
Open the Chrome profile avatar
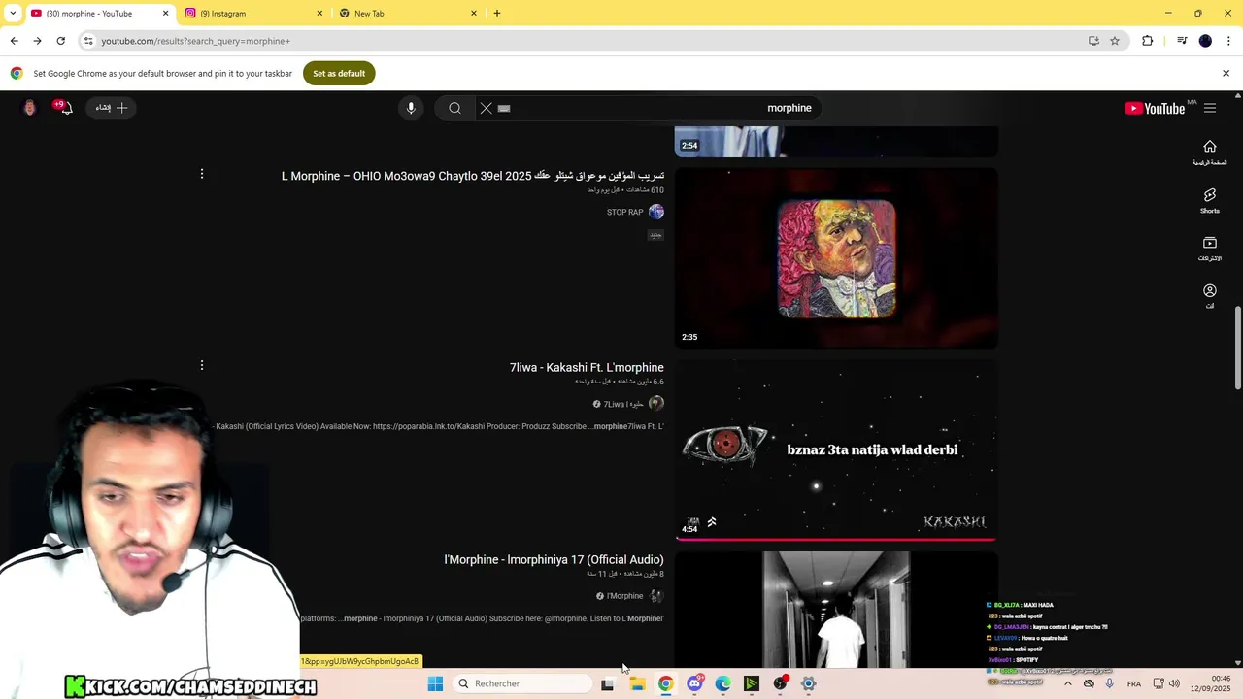(1205, 41)
